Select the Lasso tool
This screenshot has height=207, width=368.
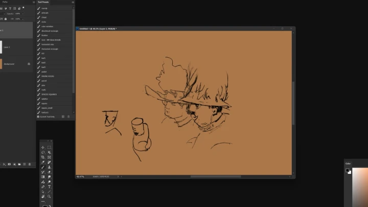click(x=43, y=152)
